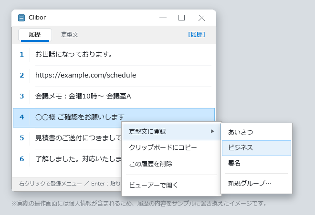The image size is (315, 215).
Task: Open 定型文に登録 context menu item
Action: coord(171,132)
